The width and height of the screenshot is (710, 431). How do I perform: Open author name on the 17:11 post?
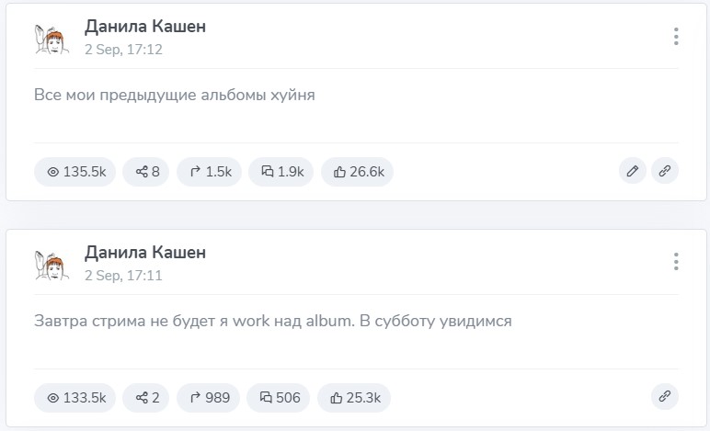(x=145, y=252)
